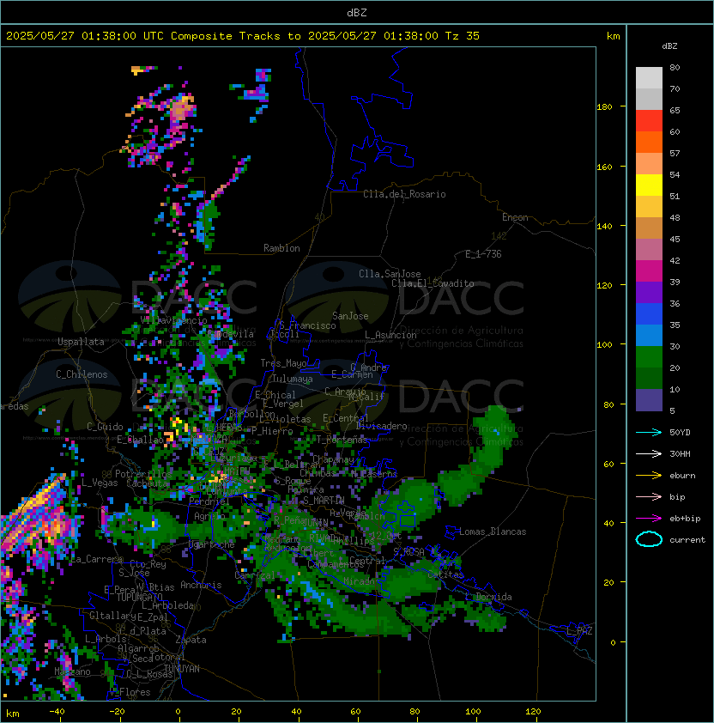This screenshot has height=723, width=714.
Task: Click the 'eburn' legend label
Action: click(682, 476)
